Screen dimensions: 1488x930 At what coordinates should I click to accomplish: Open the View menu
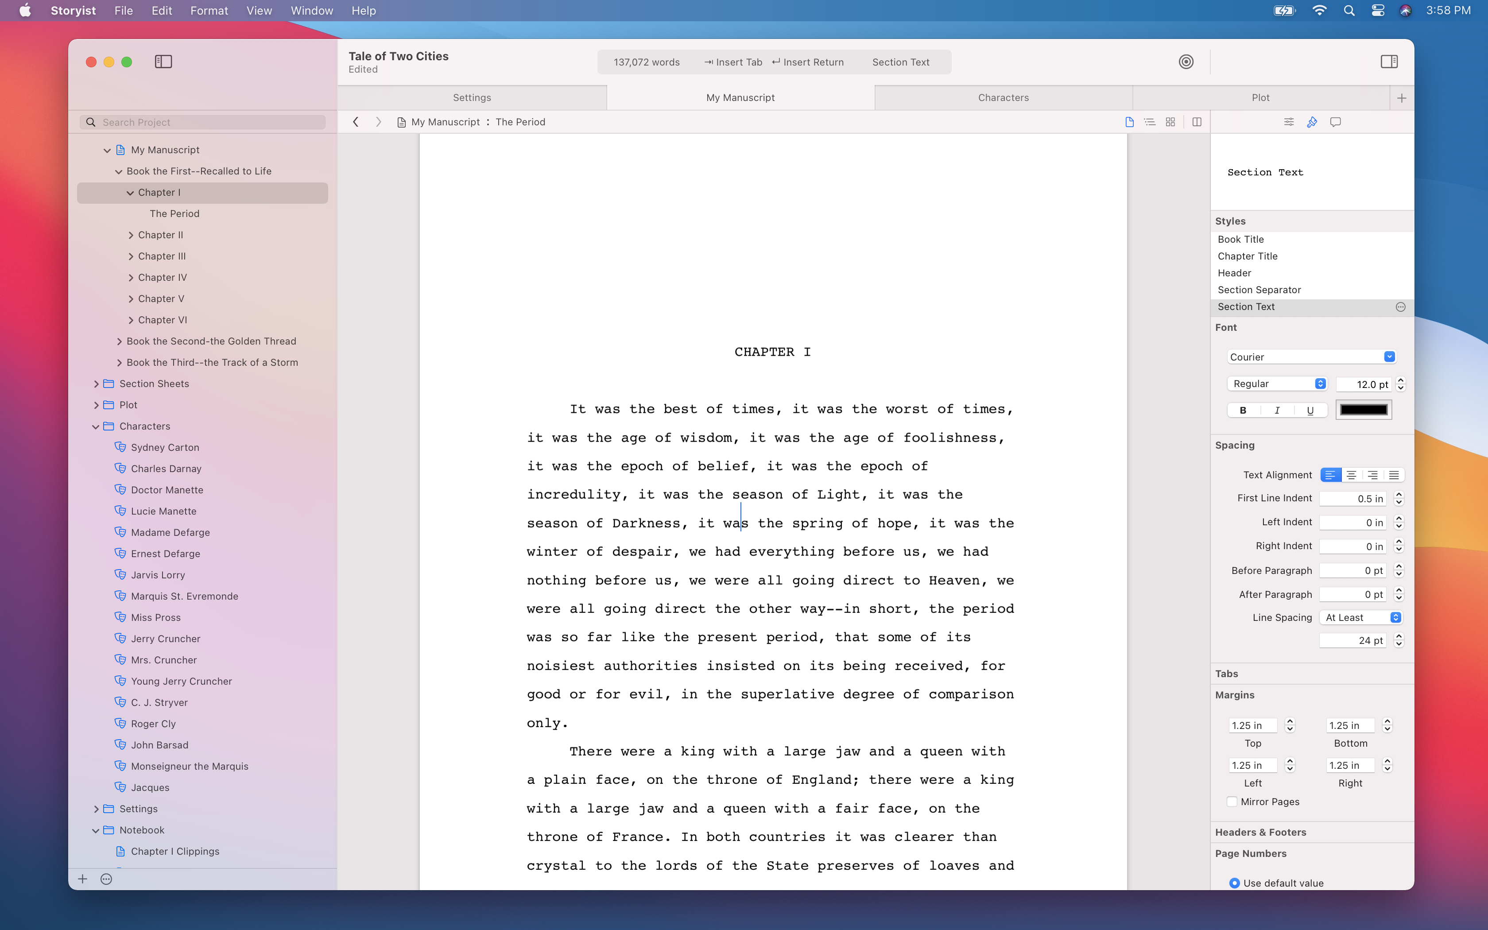tap(259, 11)
